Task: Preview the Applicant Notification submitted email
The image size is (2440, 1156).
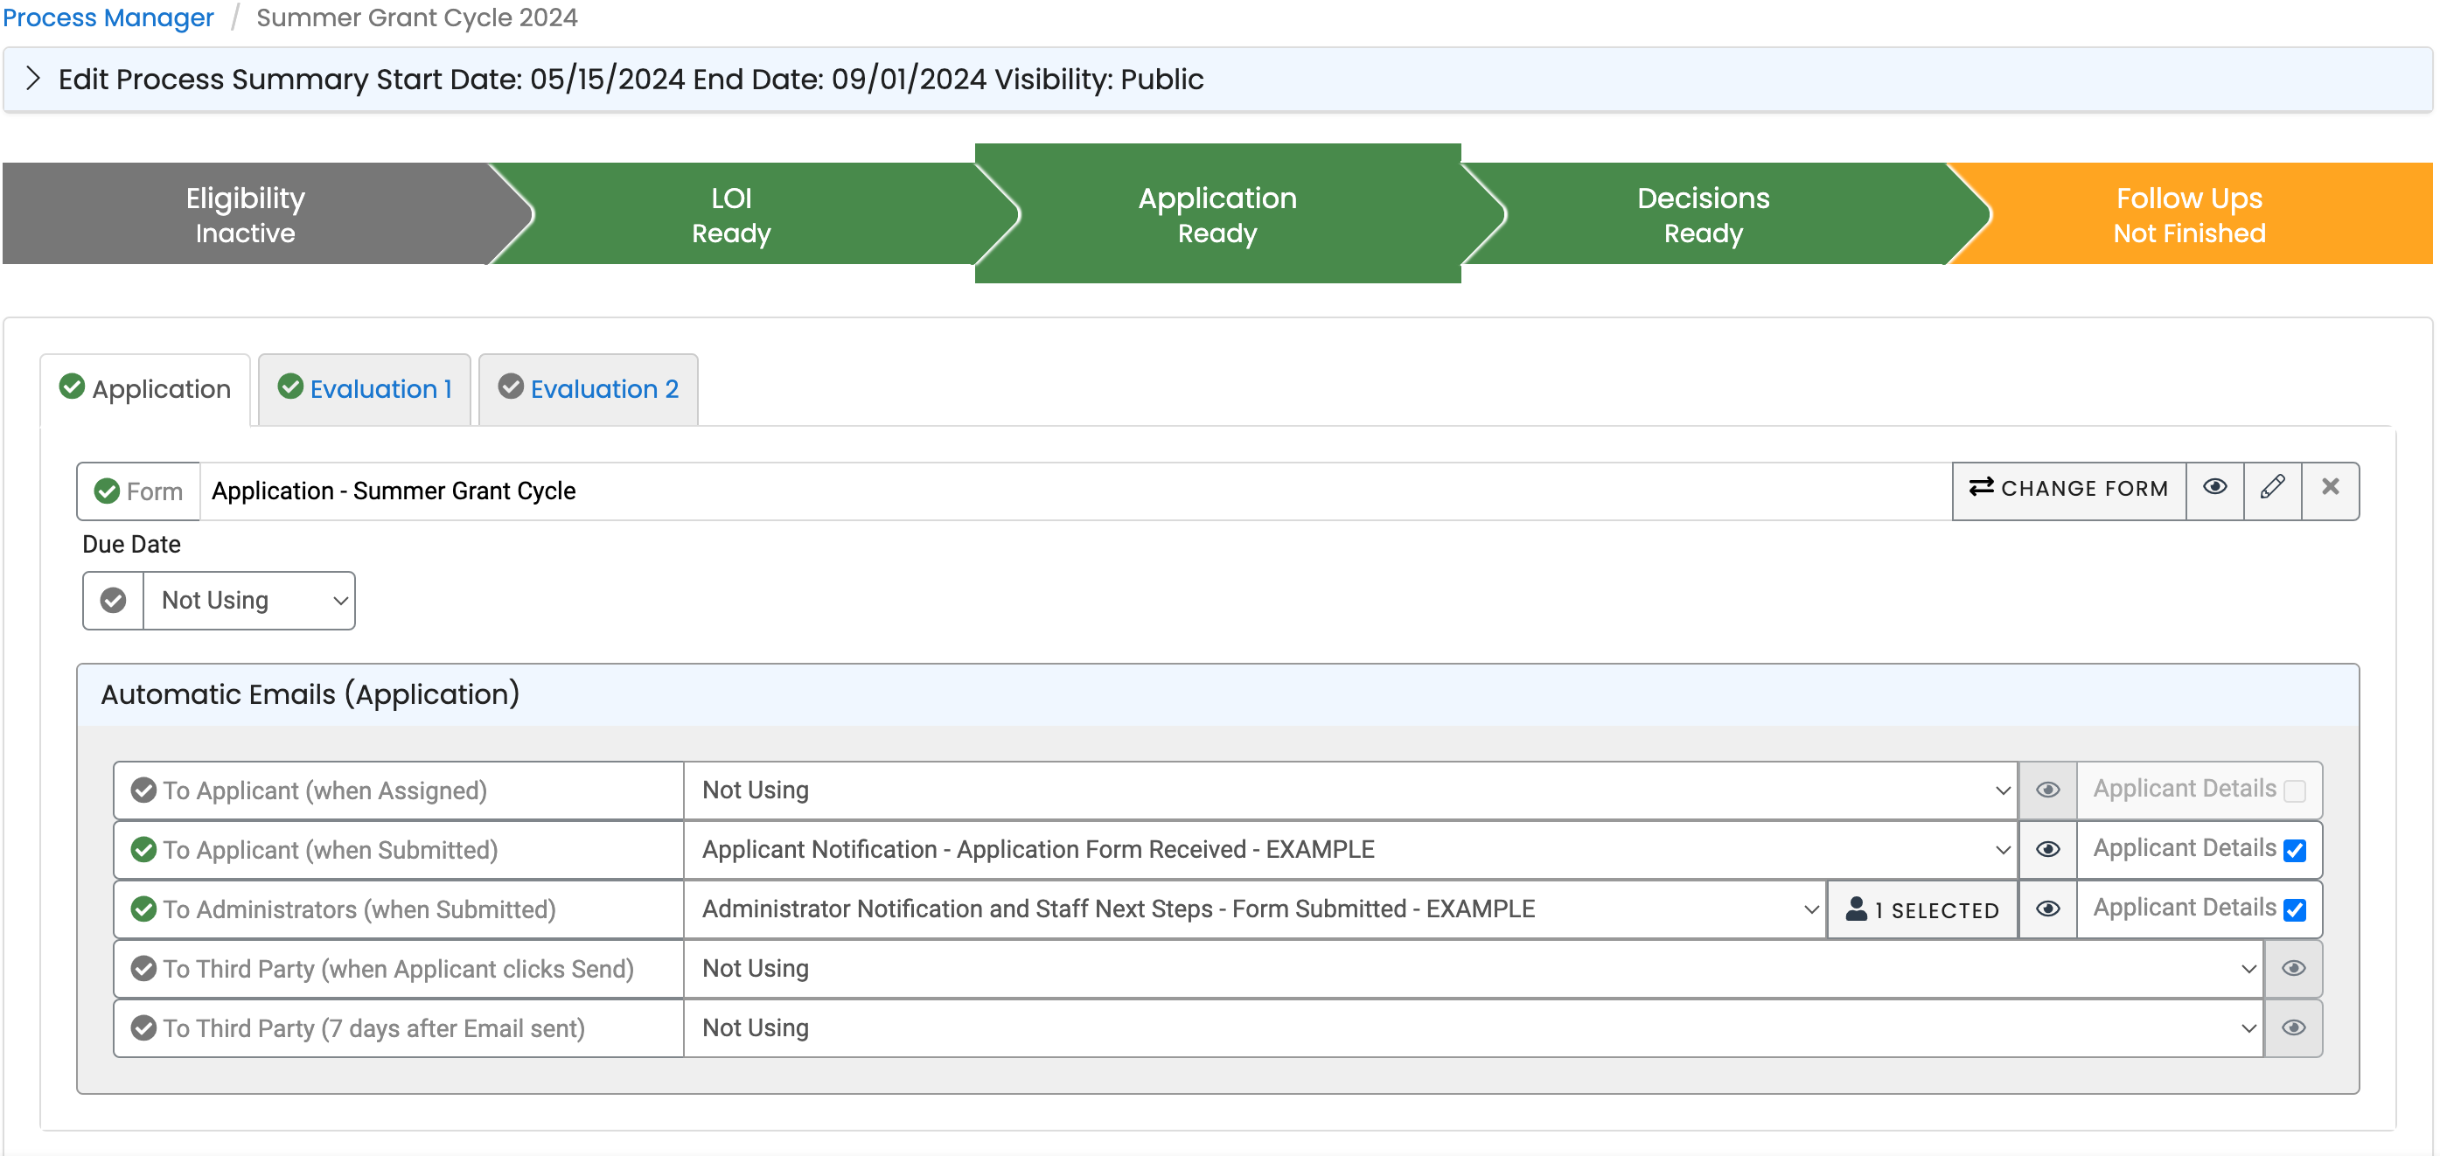Action: point(2047,849)
